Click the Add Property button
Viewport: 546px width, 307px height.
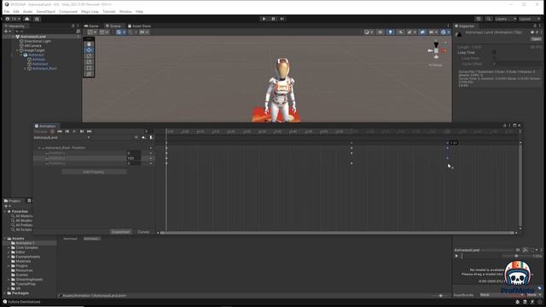pos(94,172)
